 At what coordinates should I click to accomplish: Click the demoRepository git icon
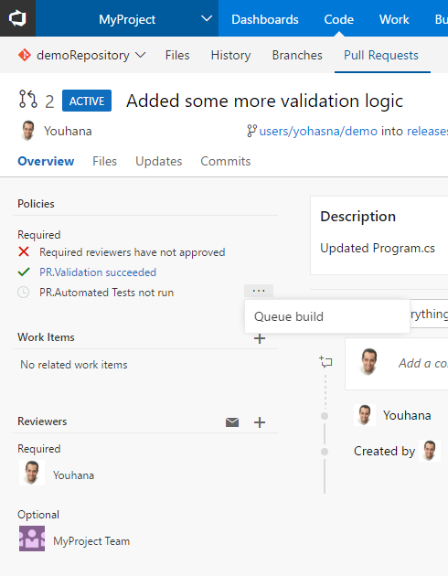coord(25,56)
